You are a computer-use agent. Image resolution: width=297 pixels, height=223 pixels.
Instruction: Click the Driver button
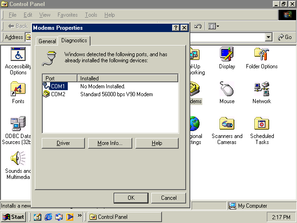[63, 143]
